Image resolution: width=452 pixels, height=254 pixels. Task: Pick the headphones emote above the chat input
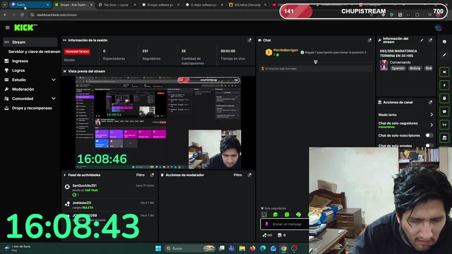pos(298,214)
